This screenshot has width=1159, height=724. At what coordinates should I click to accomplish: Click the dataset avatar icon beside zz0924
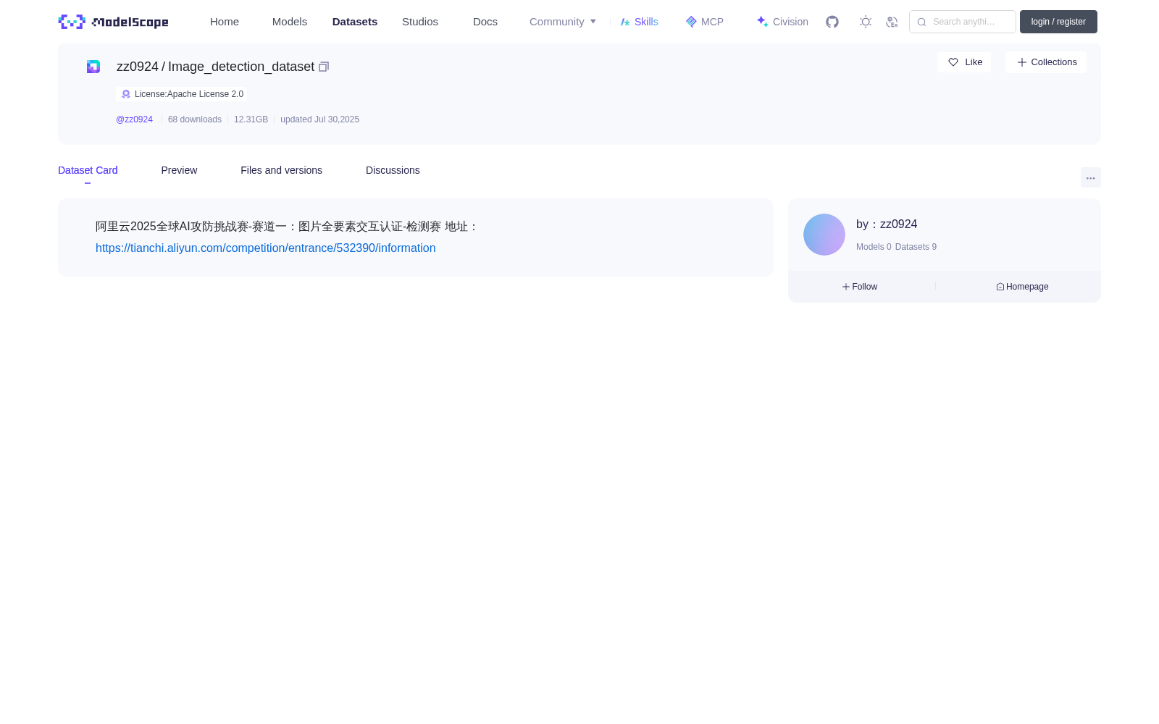pyautogui.click(x=93, y=67)
